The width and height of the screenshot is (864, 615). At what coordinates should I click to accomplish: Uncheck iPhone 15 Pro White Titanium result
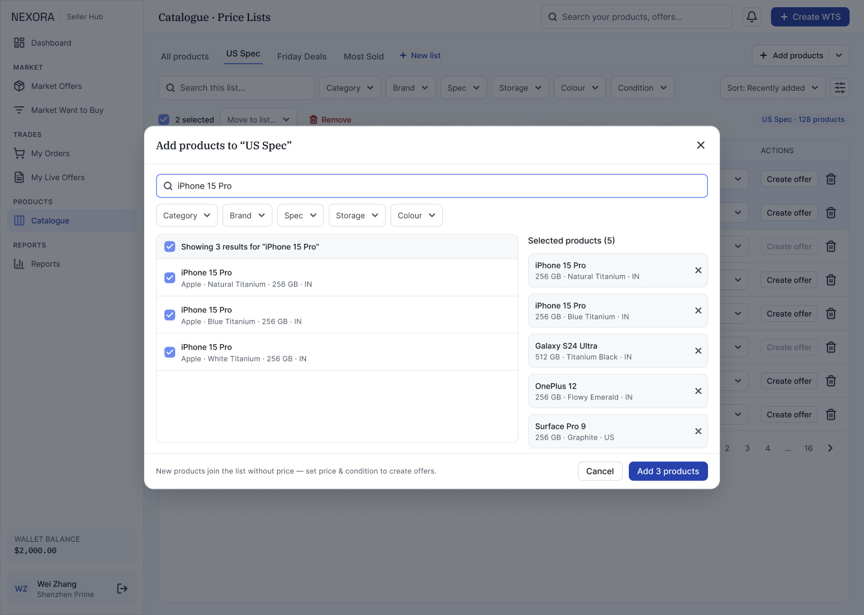tap(170, 352)
